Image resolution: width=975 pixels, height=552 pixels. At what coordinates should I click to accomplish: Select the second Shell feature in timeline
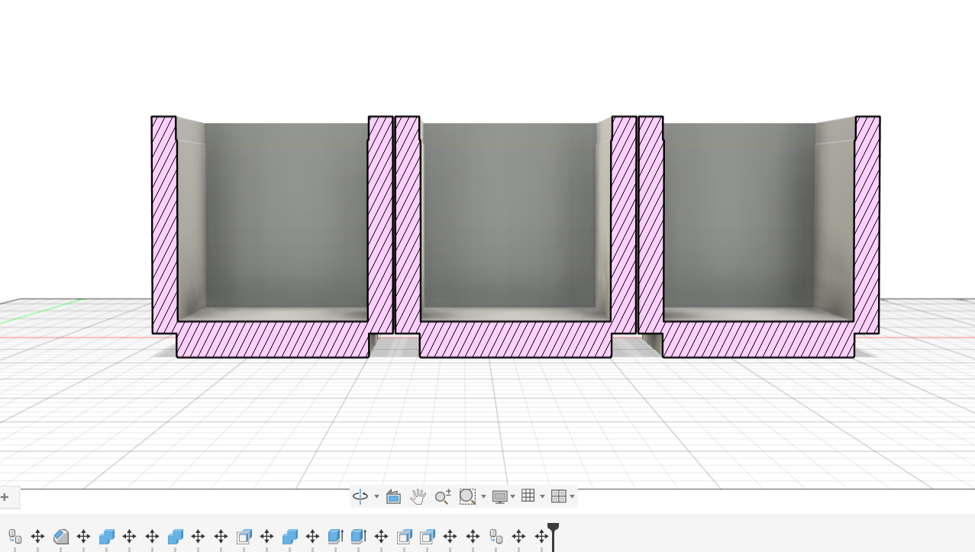click(405, 537)
